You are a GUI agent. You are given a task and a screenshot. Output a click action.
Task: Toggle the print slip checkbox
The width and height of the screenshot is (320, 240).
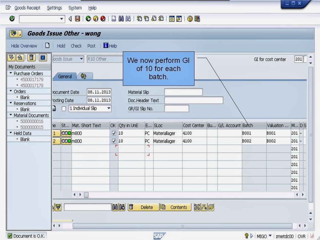[x=64, y=109]
